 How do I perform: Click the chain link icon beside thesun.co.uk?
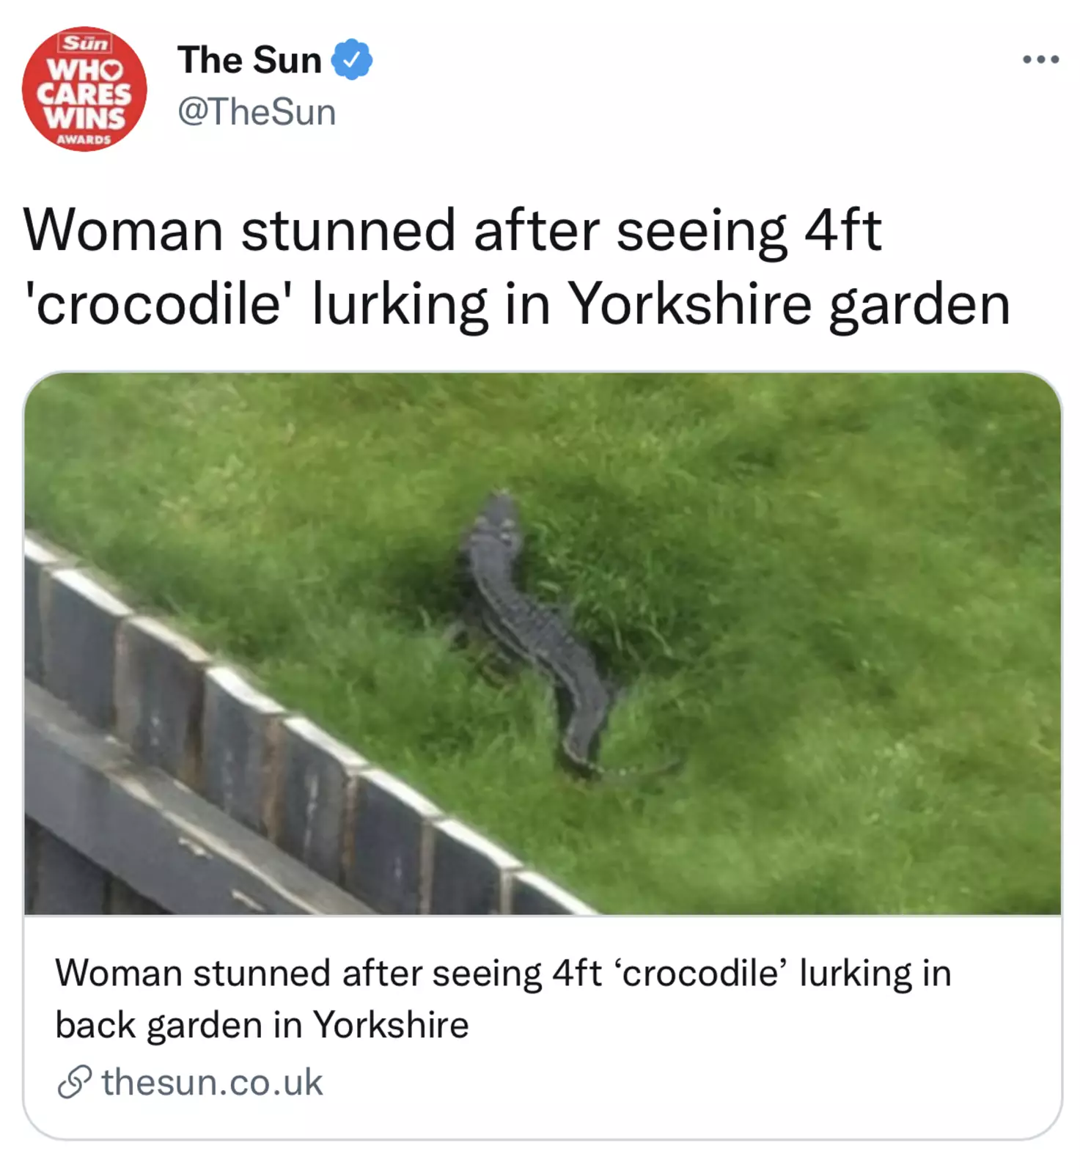[x=75, y=1082]
